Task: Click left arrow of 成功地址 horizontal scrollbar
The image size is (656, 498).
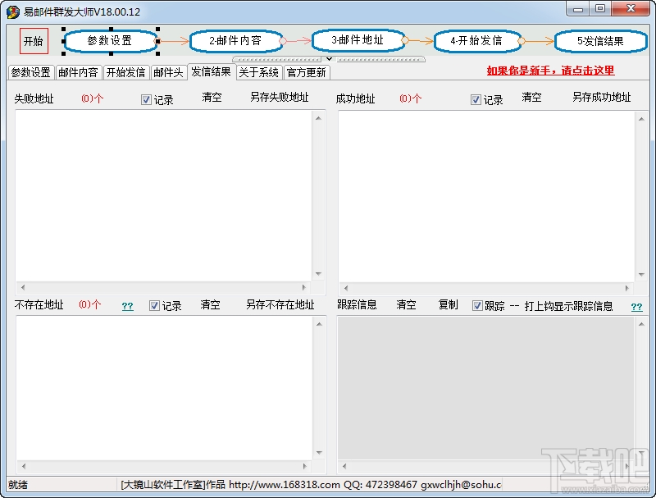Action: [346, 288]
